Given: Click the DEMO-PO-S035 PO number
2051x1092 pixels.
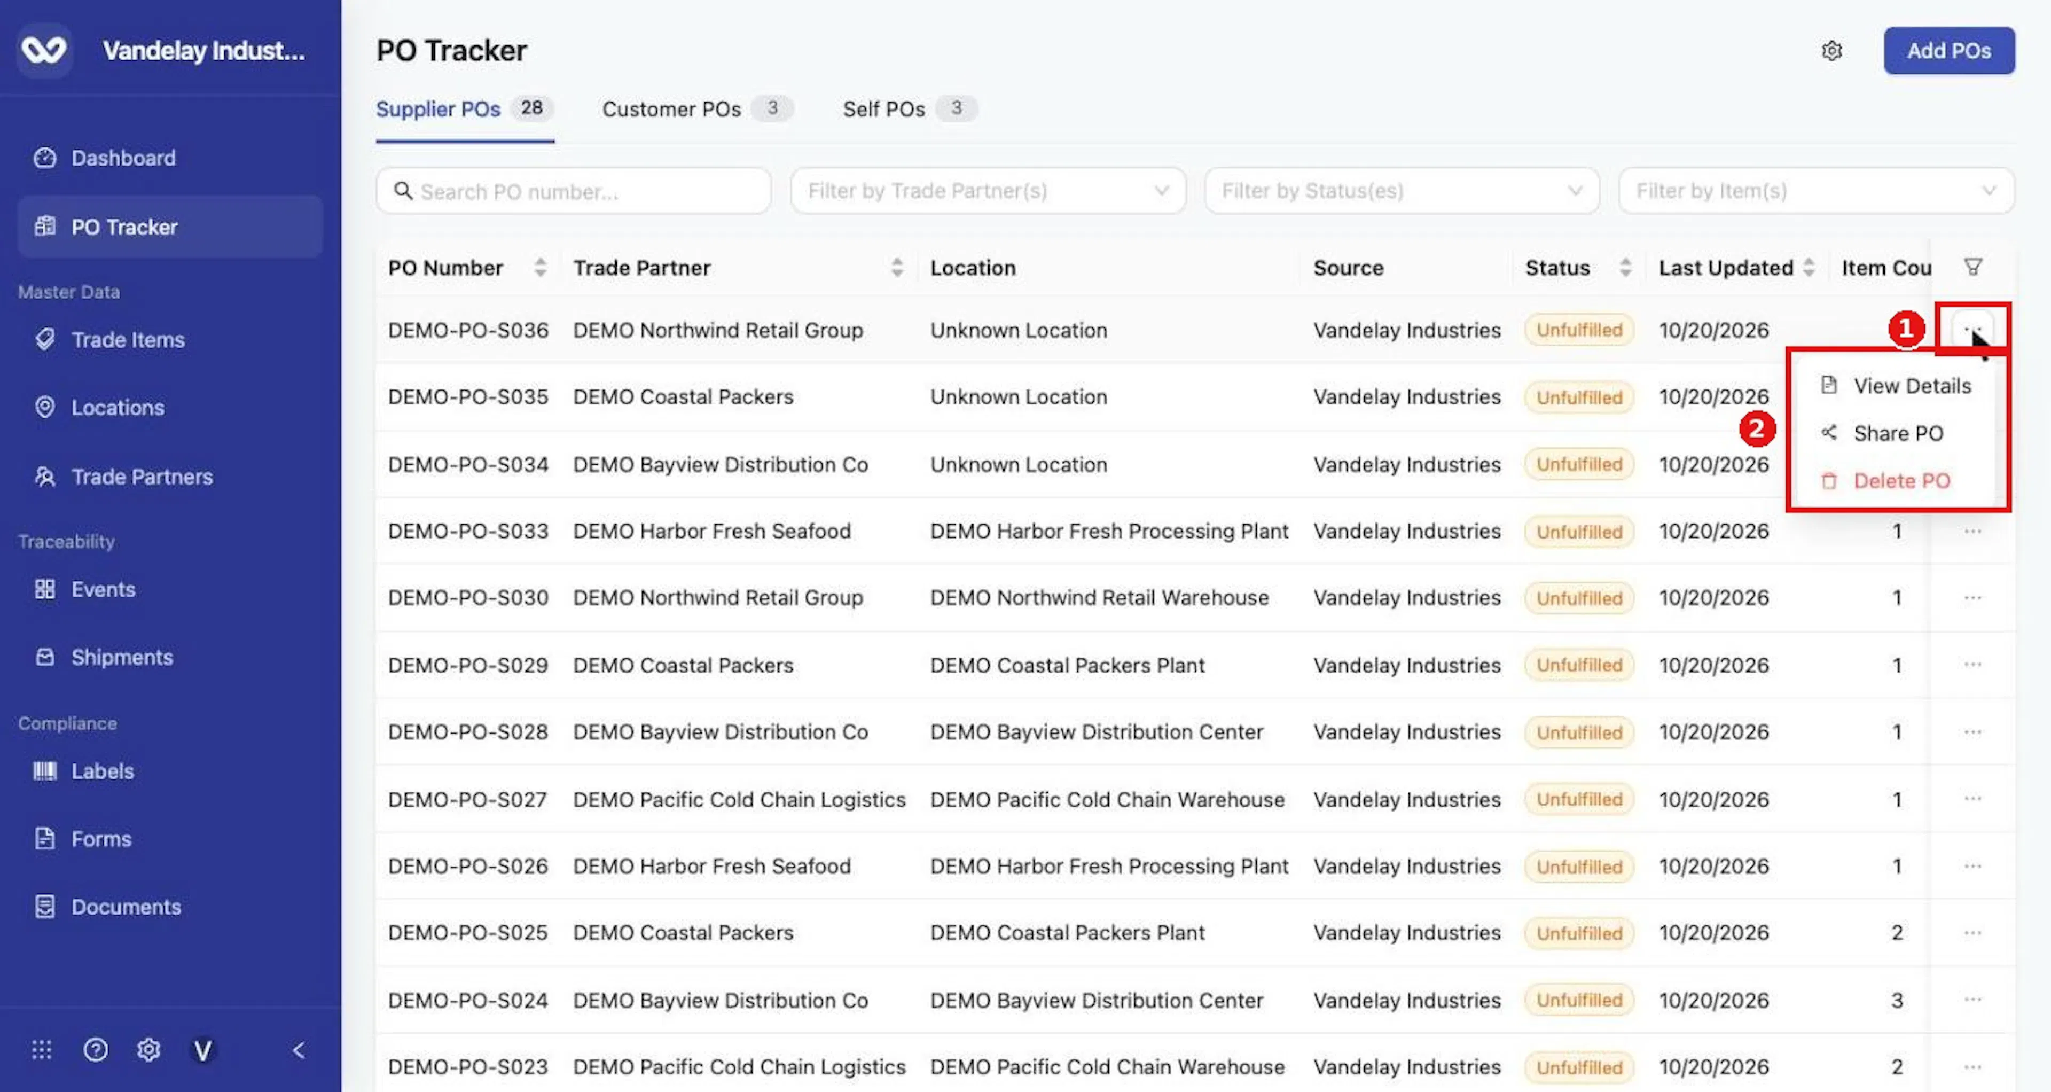Looking at the screenshot, I should 468,397.
